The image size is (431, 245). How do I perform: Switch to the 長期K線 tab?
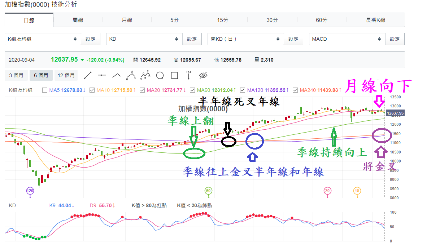point(375,20)
